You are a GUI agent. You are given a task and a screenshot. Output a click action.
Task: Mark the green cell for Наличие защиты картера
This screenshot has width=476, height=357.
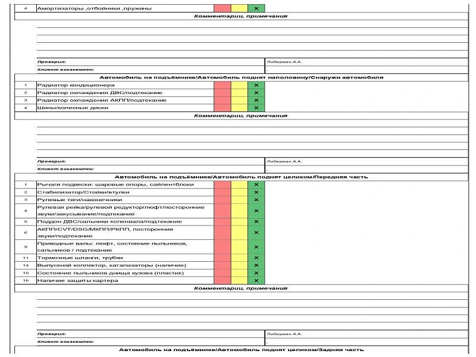pos(256,280)
